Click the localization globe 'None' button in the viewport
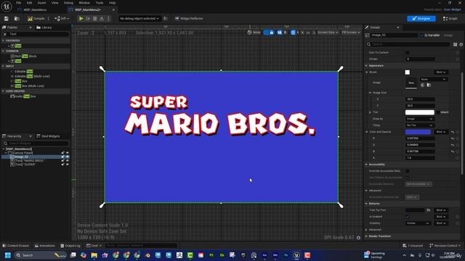 (254, 33)
